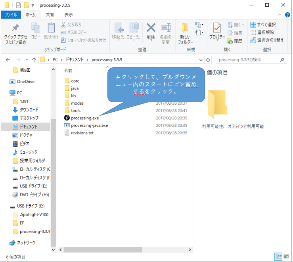The height and width of the screenshot is (262, 293).
Task: Click the Back navigation arrow
Action: (8, 60)
